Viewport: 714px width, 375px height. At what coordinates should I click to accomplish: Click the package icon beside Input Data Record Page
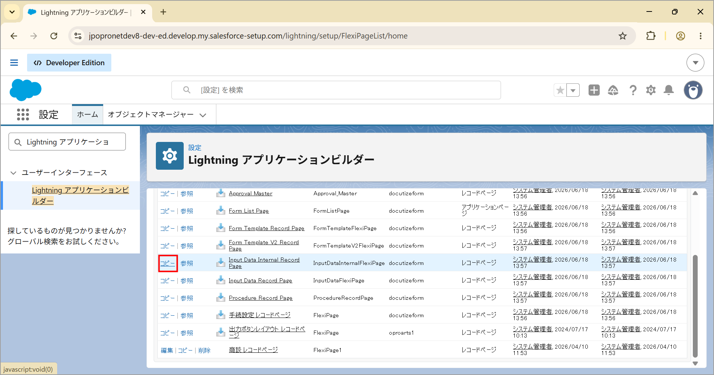[221, 280]
